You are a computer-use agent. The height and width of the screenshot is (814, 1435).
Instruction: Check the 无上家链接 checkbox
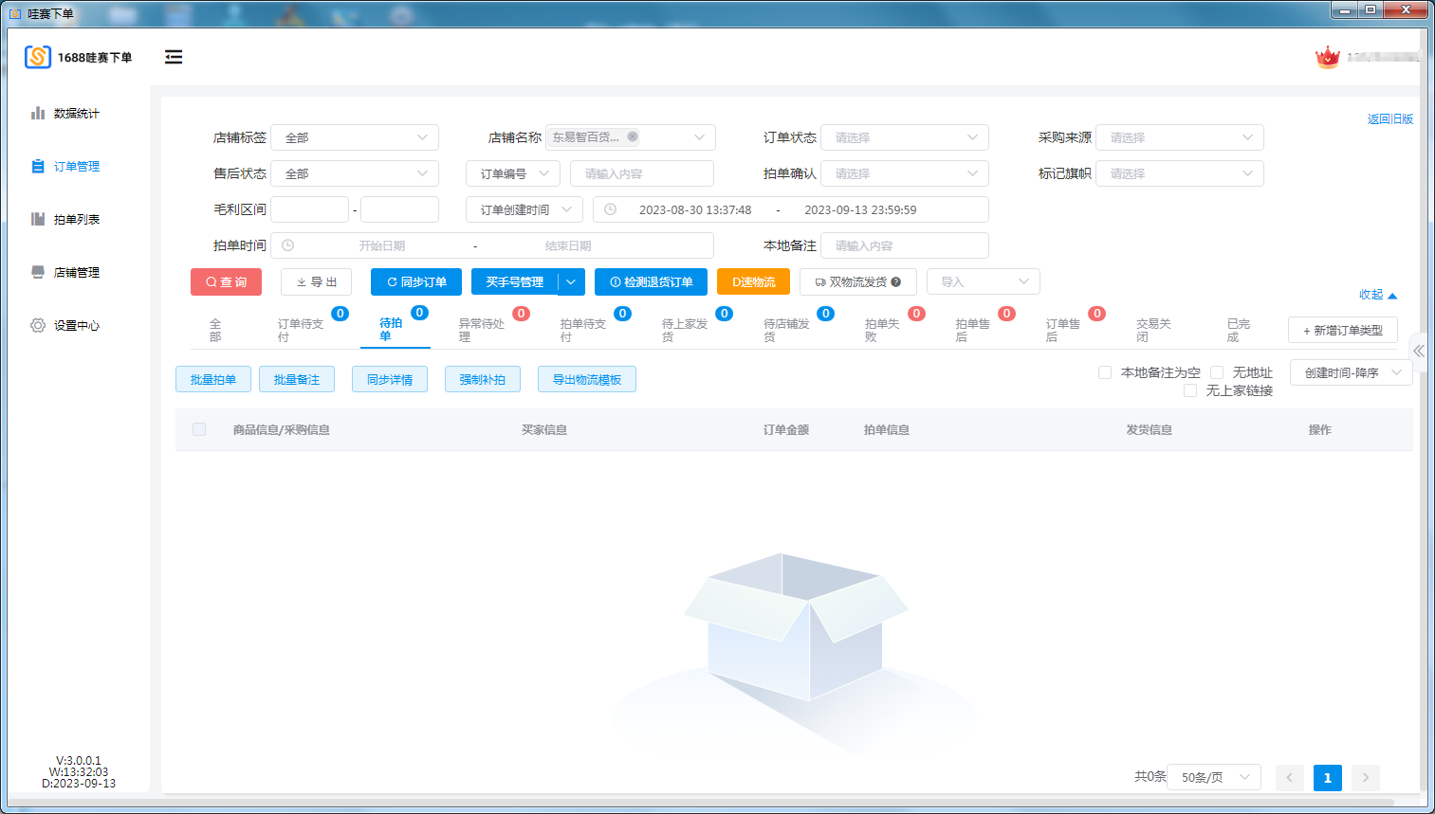tap(1190, 390)
